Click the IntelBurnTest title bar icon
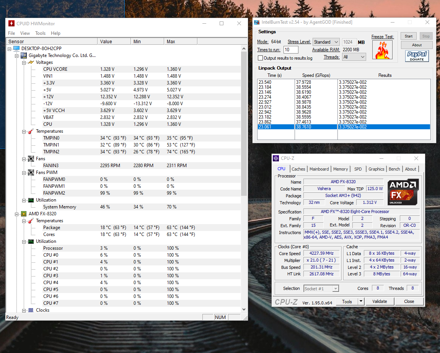 tap(256, 22)
